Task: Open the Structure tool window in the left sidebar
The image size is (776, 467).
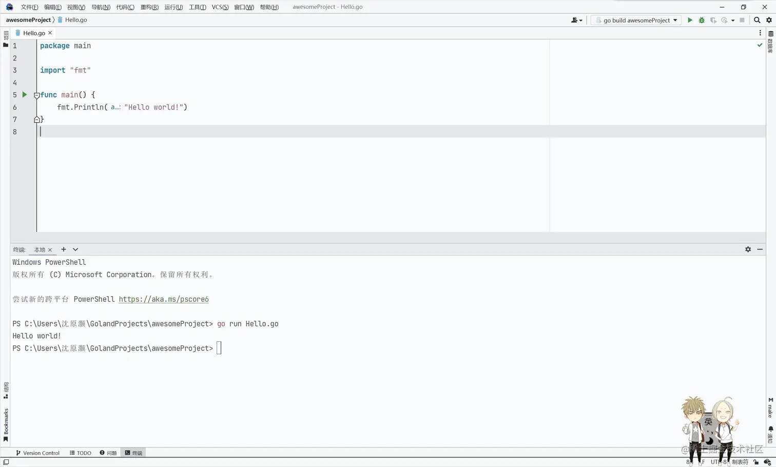Action: coord(6,391)
